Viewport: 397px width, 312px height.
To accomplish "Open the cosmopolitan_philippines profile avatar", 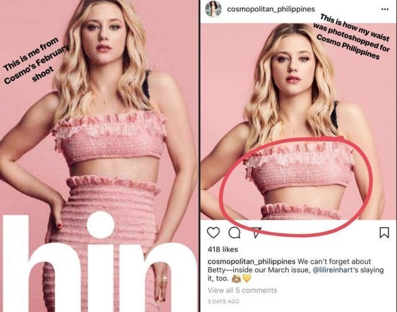I will tap(213, 9).
